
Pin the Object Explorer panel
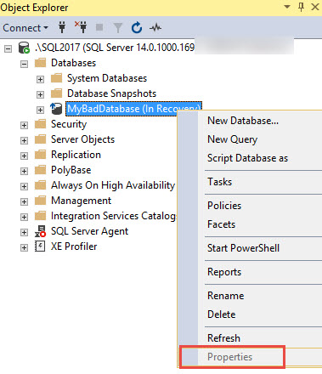click(301, 7)
